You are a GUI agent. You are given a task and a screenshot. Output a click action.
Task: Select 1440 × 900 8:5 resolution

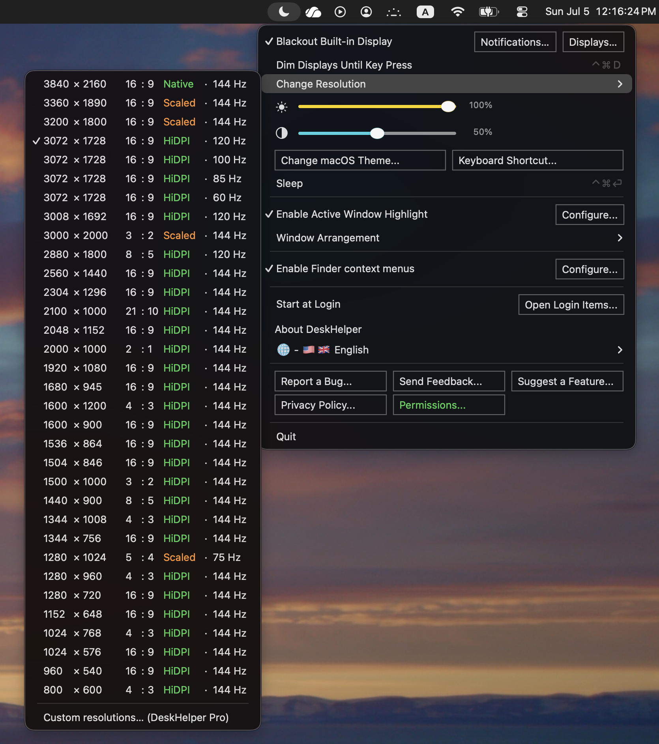click(143, 501)
